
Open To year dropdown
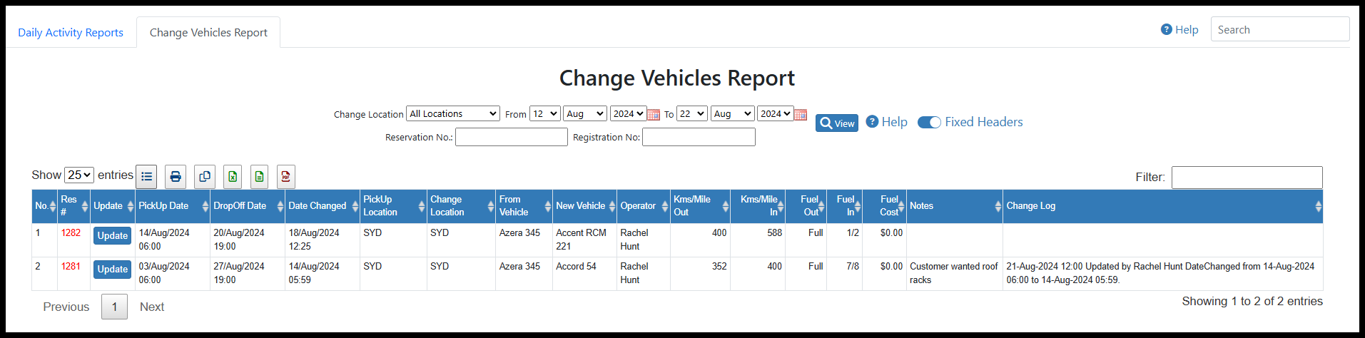(x=776, y=113)
